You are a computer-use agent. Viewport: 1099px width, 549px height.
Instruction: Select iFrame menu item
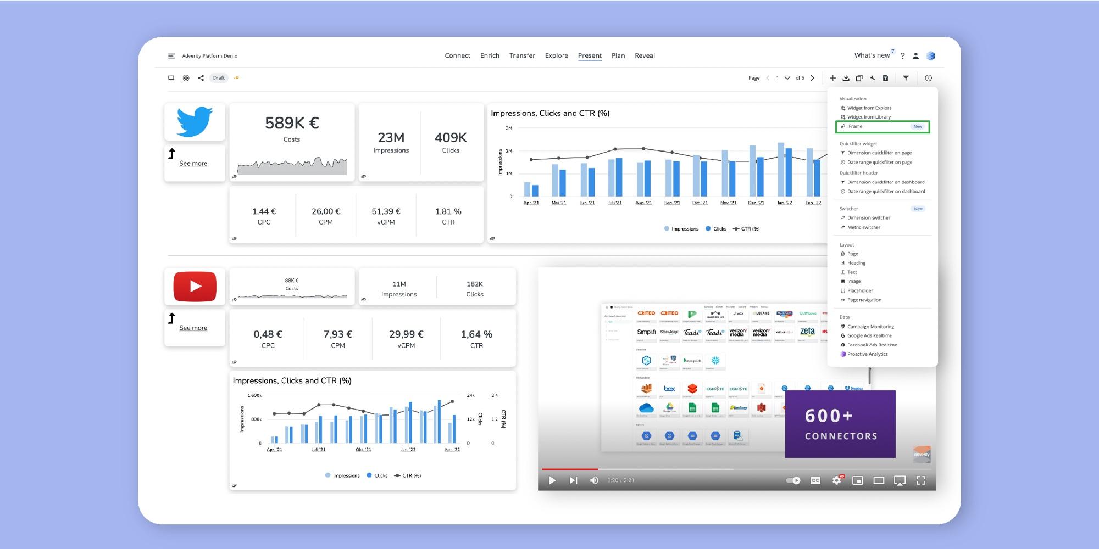[x=882, y=127]
